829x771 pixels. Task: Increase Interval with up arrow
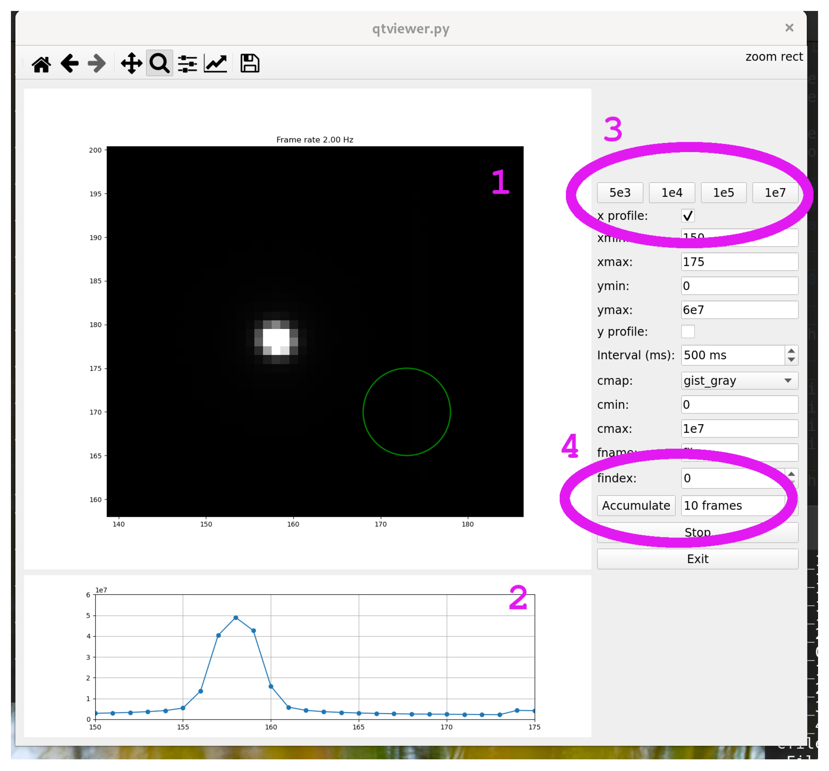coord(791,350)
